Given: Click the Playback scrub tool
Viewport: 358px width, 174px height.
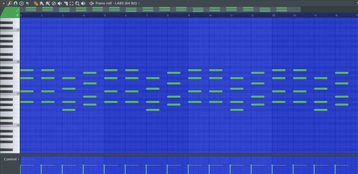Looking at the screenshot, I should coord(83,3).
